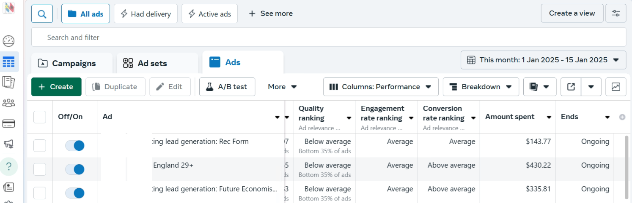Click the search magnifier icon

[x=42, y=14]
